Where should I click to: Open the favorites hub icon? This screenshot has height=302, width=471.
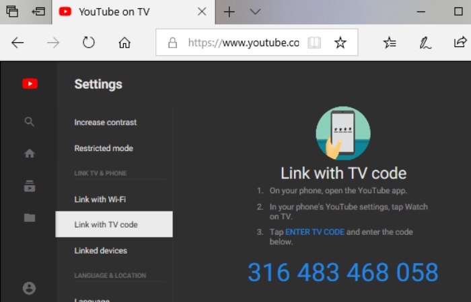pyautogui.click(x=390, y=42)
